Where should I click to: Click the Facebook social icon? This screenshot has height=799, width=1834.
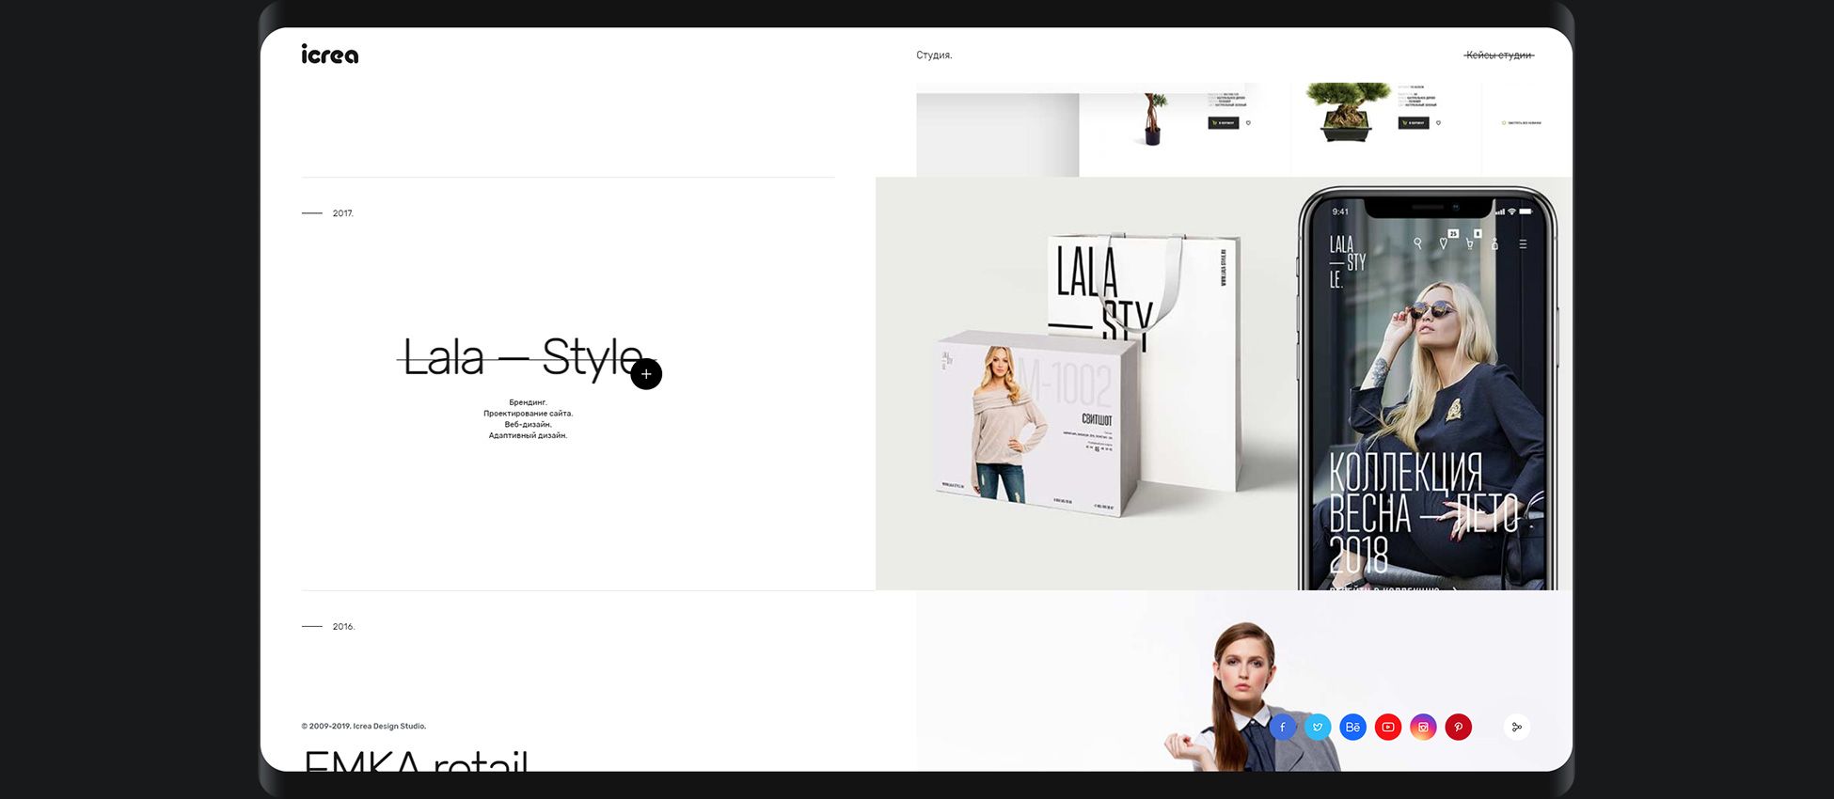pos(1282,728)
